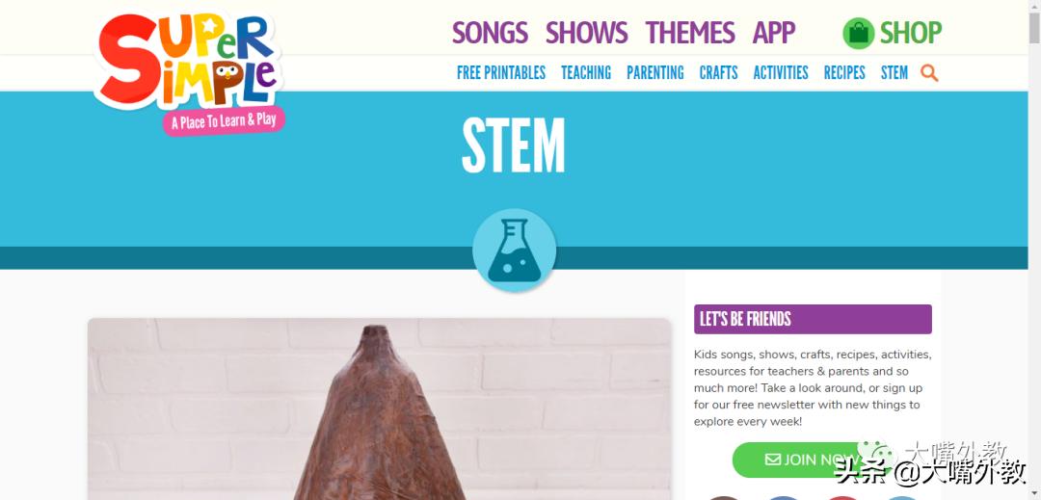Viewport: 1041px width, 500px height.
Task: Open the volcano article thumbnail
Action: pyautogui.click(x=379, y=409)
